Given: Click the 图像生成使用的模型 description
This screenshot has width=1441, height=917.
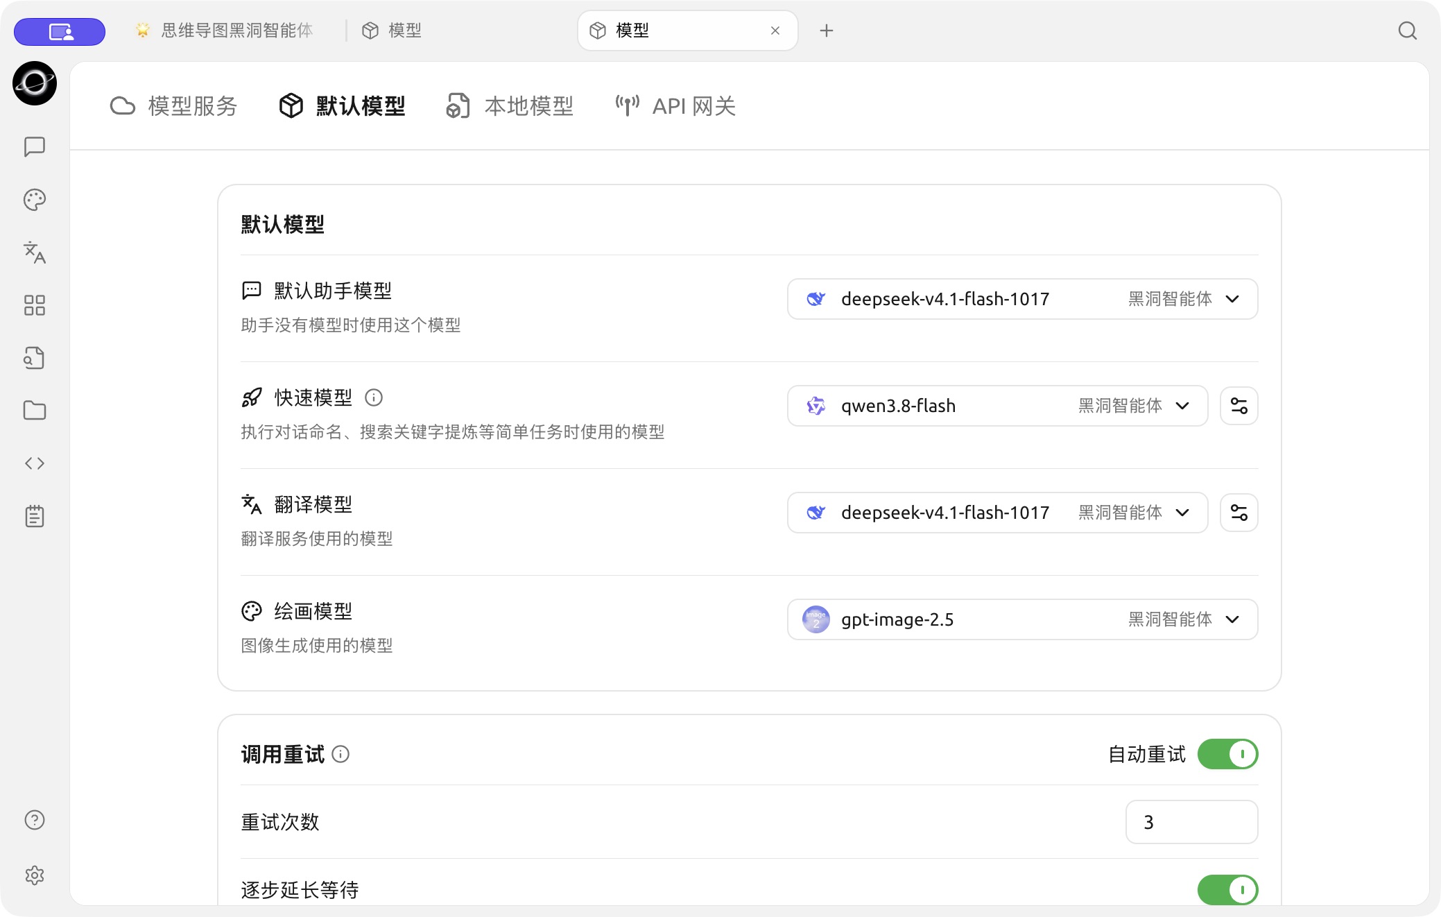Looking at the screenshot, I should pos(317,645).
